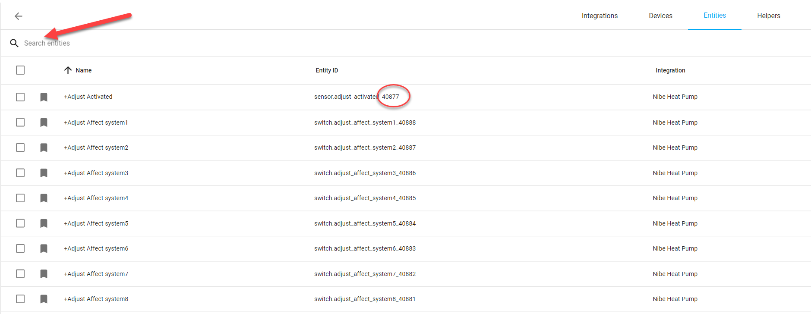Click entity ID switch.adjust_affect_system7_40882
This screenshot has width=811, height=314.
365,274
